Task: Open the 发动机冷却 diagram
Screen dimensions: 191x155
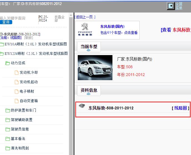Action: [29, 72]
